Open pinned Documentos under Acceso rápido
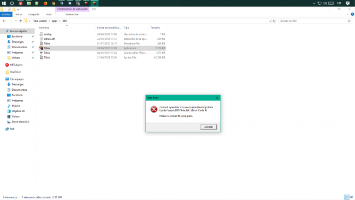Screen dimensions: 355x200 click(x=19, y=47)
